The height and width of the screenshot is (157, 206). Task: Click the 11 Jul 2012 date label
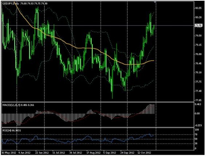(x=59, y=153)
